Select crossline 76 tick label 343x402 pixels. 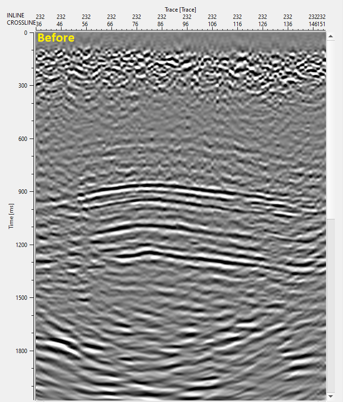[x=135, y=24]
